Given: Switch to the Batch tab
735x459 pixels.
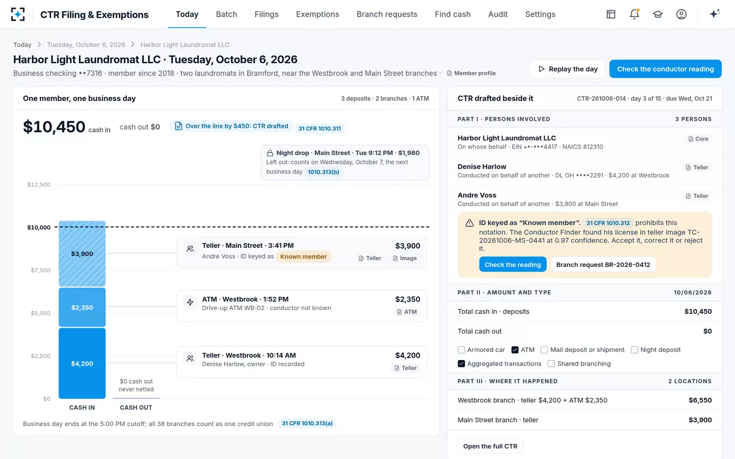Looking at the screenshot, I should [x=226, y=14].
